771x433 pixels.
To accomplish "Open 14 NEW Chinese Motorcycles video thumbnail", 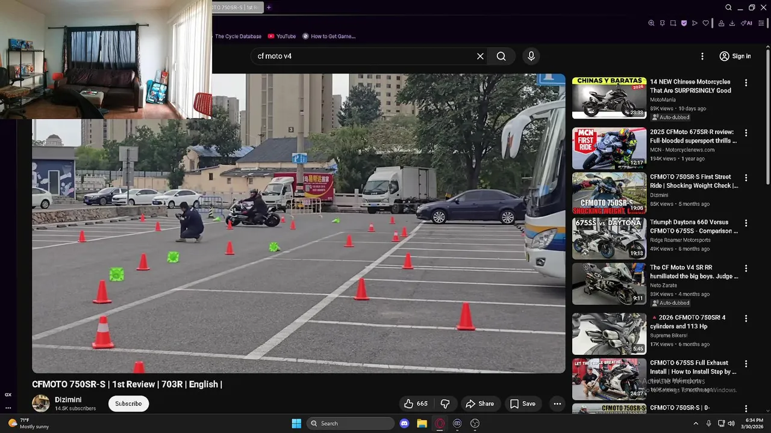I will pyautogui.click(x=609, y=97).
